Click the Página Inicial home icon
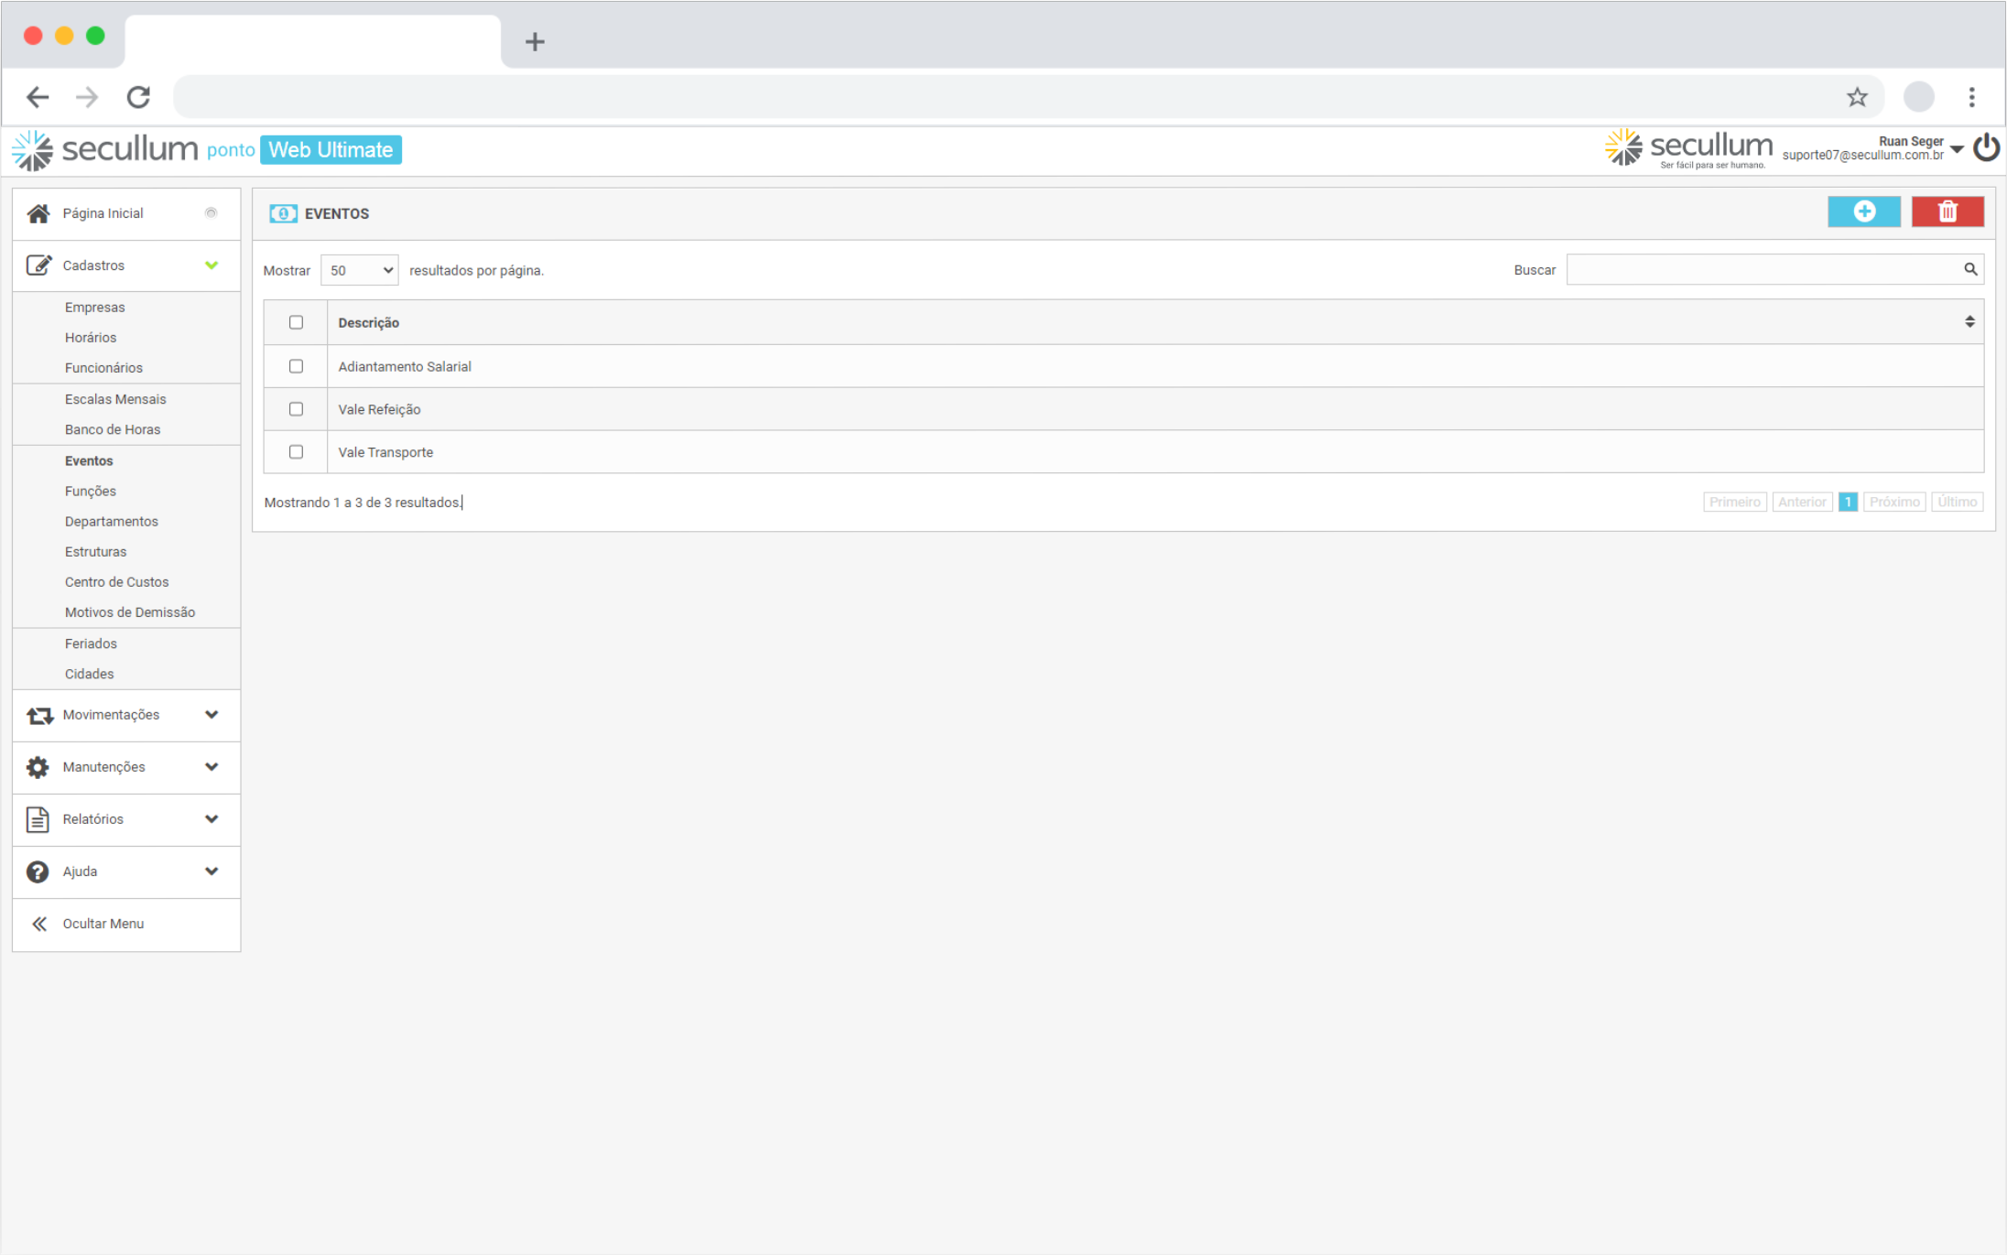 click(x=38, y=213)
